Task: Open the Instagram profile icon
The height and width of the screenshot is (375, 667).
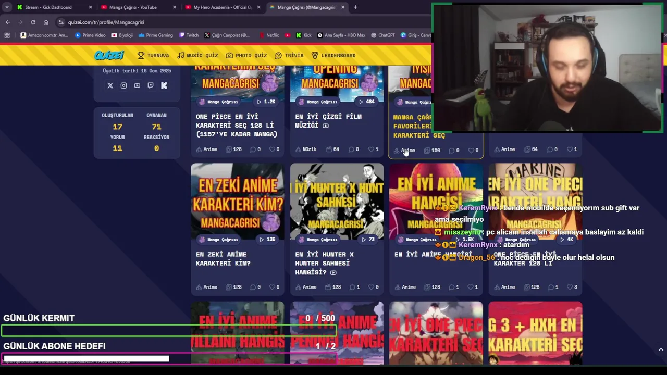Action: 123,85
